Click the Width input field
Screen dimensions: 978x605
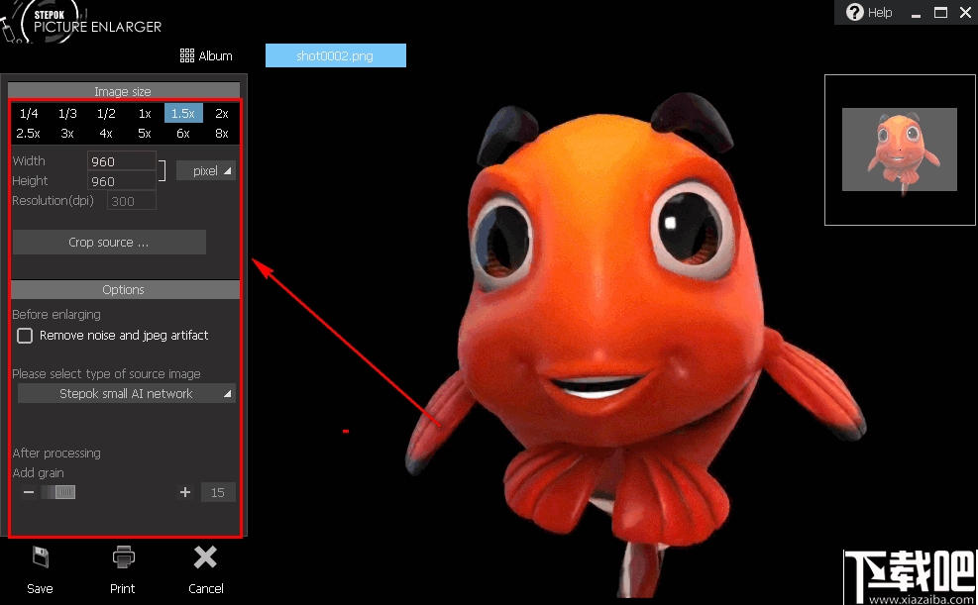point(122,160)
